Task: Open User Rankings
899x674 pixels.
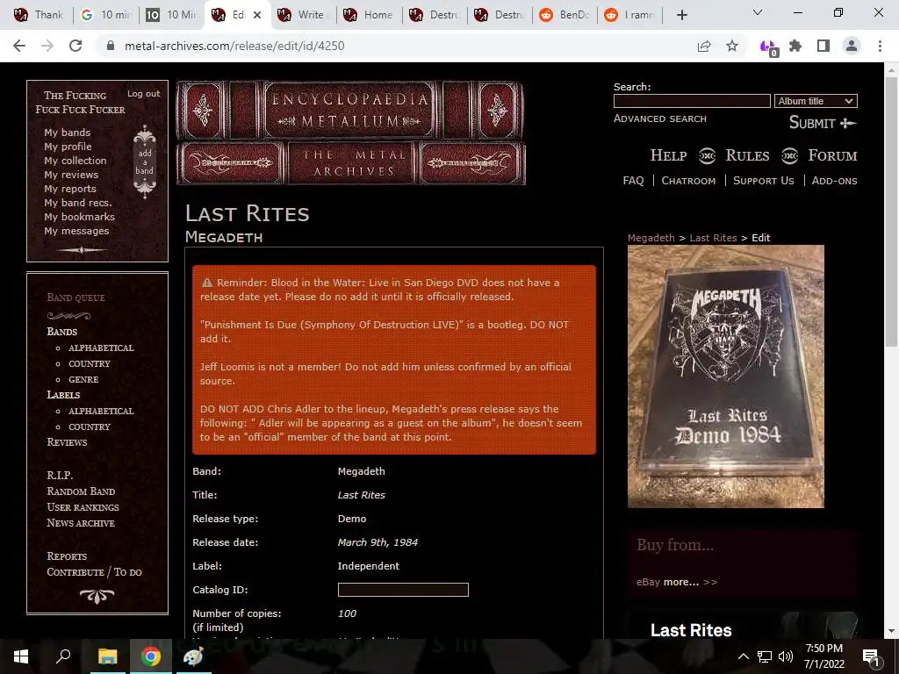Action: [83, 507]
